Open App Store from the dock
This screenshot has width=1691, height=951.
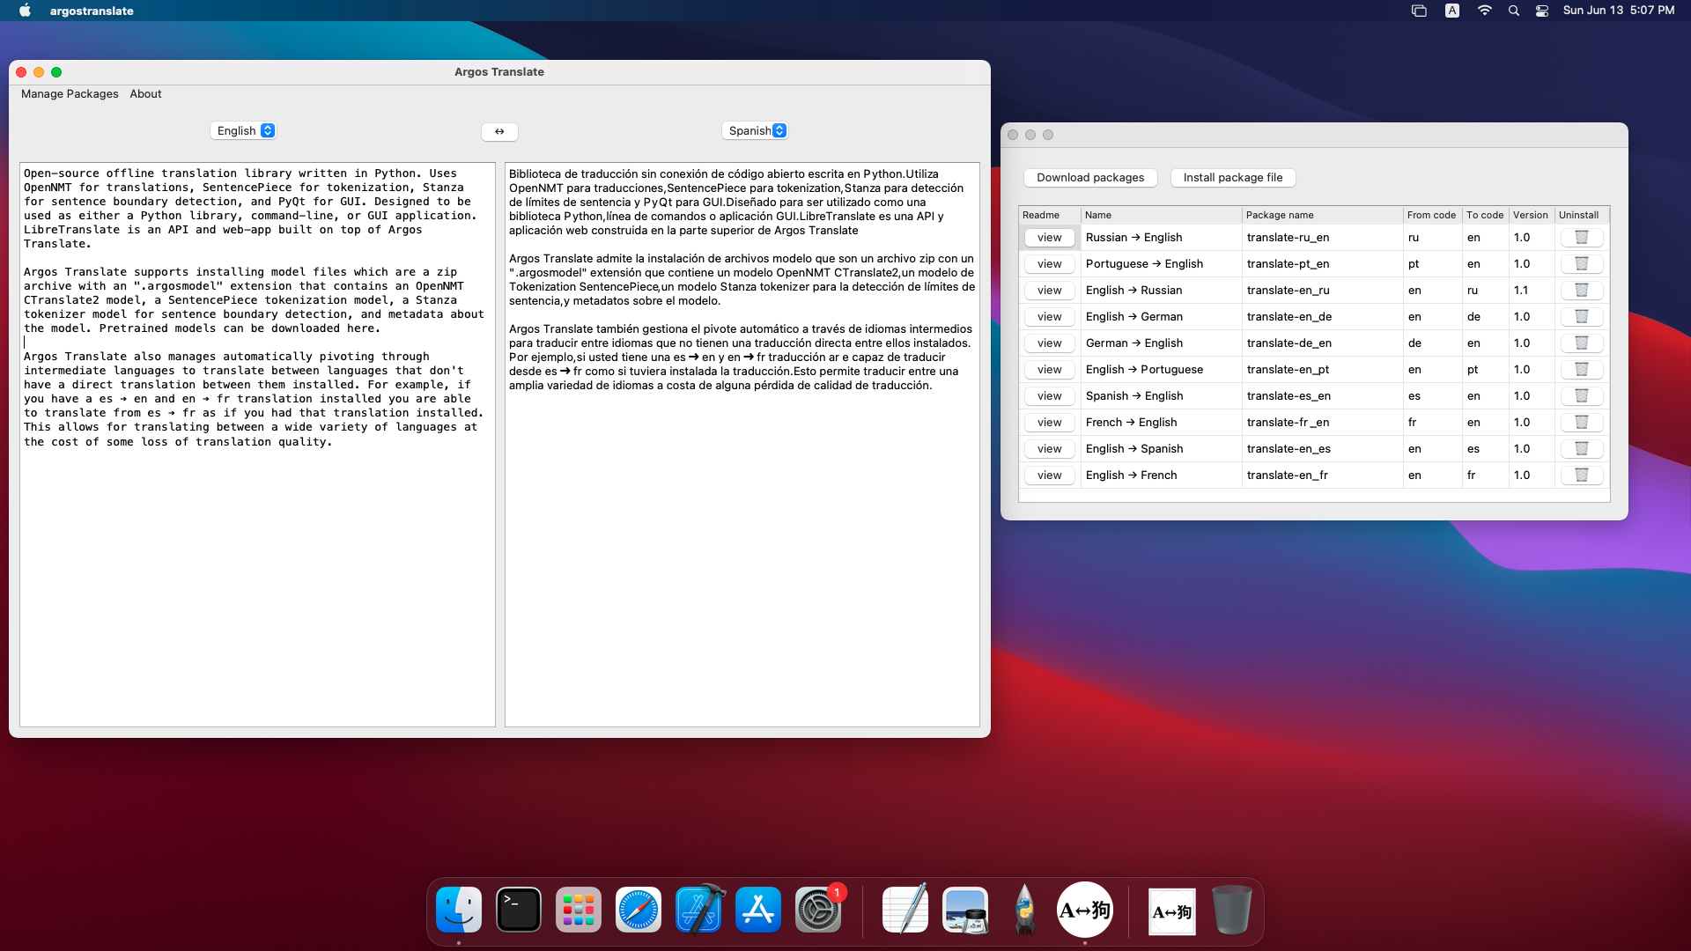click(758, 910)
